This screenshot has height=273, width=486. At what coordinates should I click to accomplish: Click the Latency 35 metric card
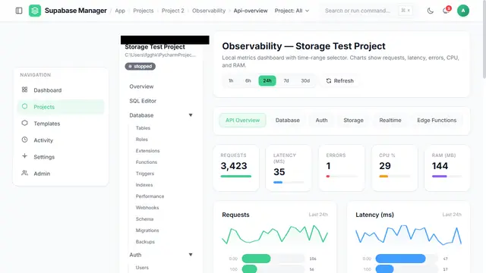point(289,168)
